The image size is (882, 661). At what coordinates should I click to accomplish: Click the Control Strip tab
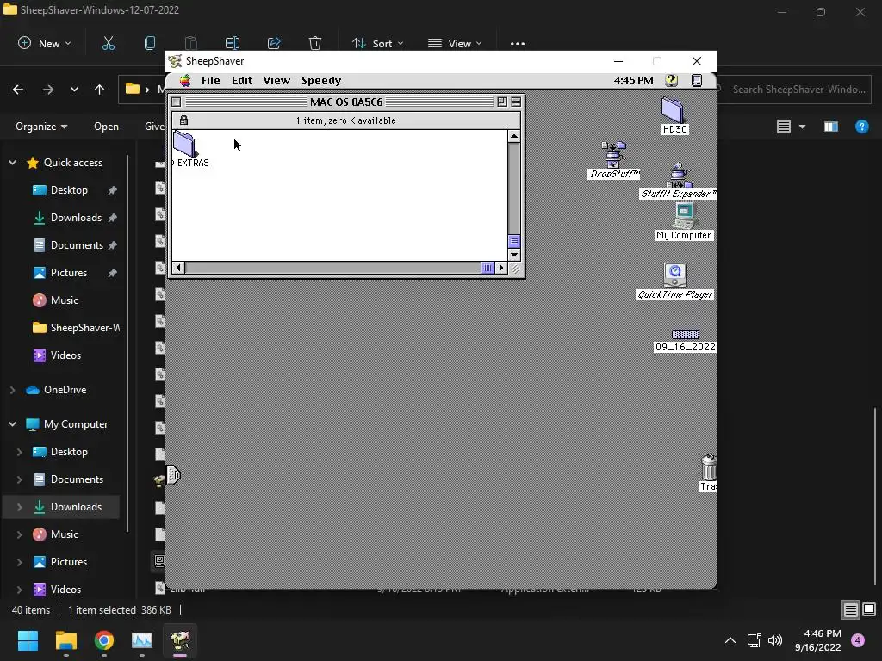(172, 475)
